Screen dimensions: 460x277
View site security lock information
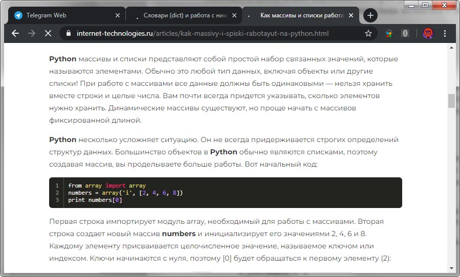coord(69,33)
